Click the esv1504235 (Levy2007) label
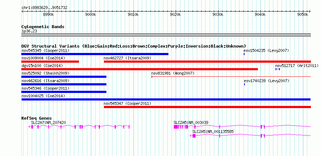This screenshot has width=321, height=156. (266, 50)
